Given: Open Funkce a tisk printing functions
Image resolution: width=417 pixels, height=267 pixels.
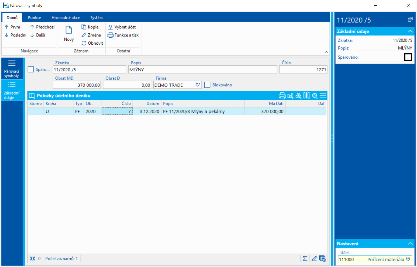Looking at the screenshot, I should coord(123,35).
